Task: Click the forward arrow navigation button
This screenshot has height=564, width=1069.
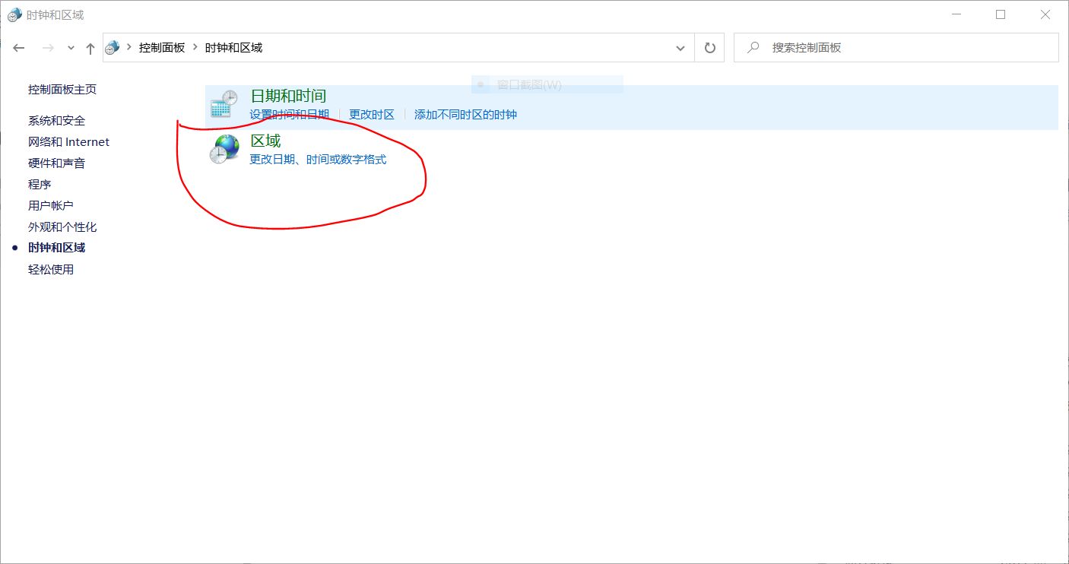Action: [48, 48]
